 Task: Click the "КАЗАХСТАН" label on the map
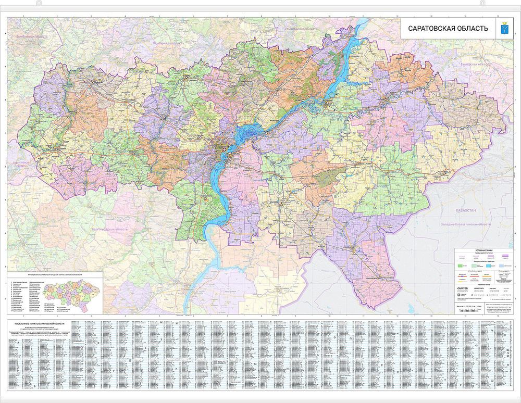pos(465,211)
